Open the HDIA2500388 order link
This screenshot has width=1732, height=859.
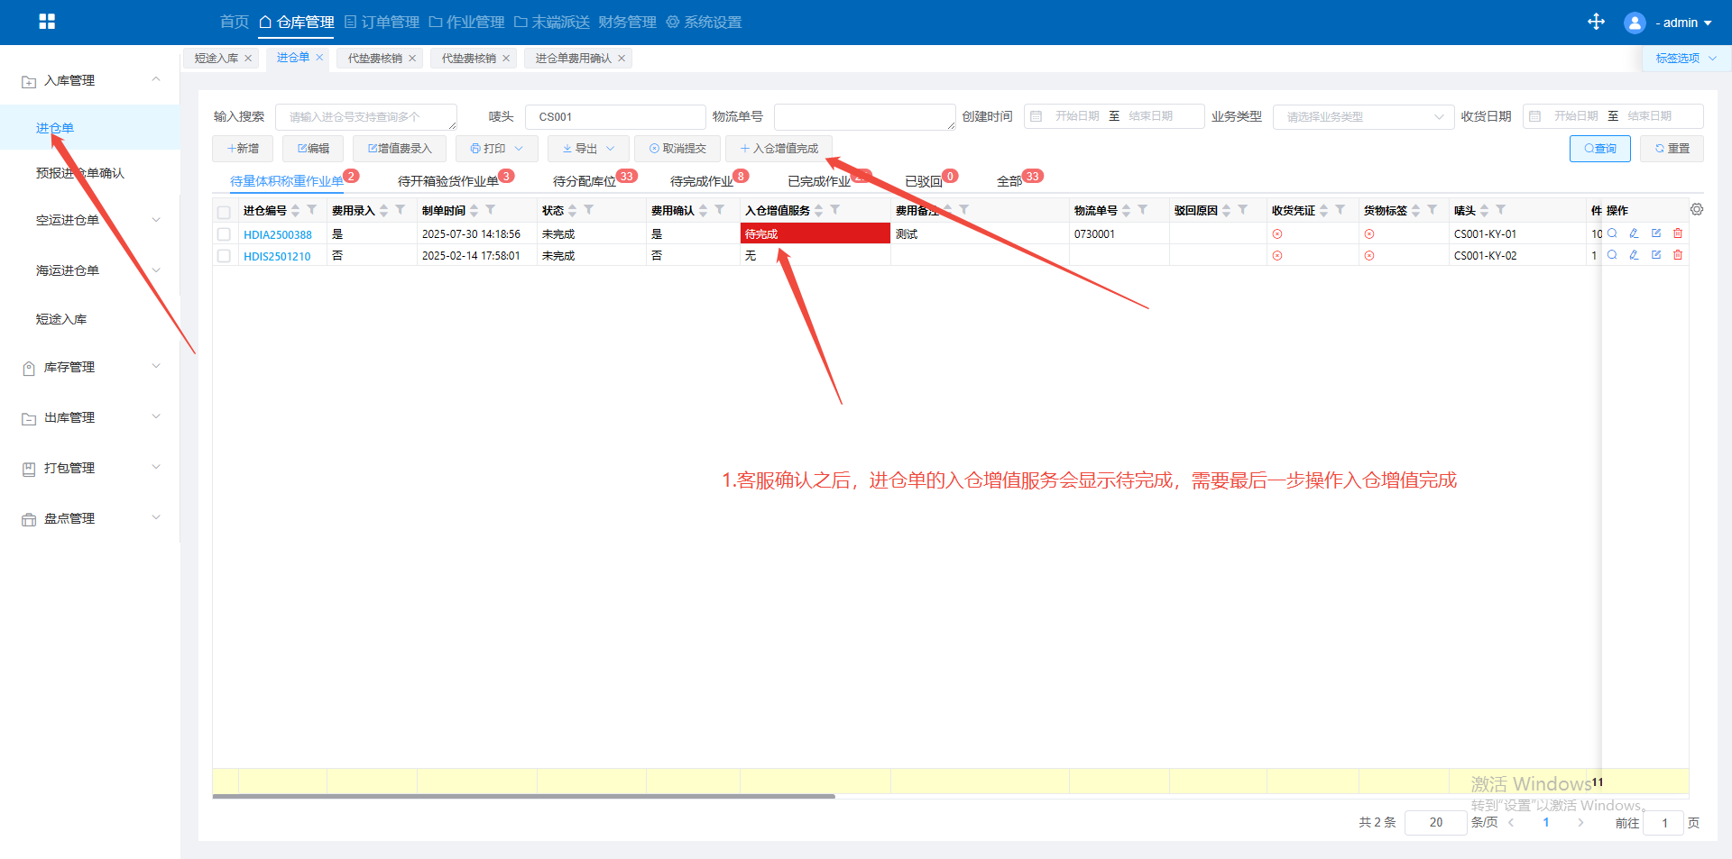click(278, 234)
